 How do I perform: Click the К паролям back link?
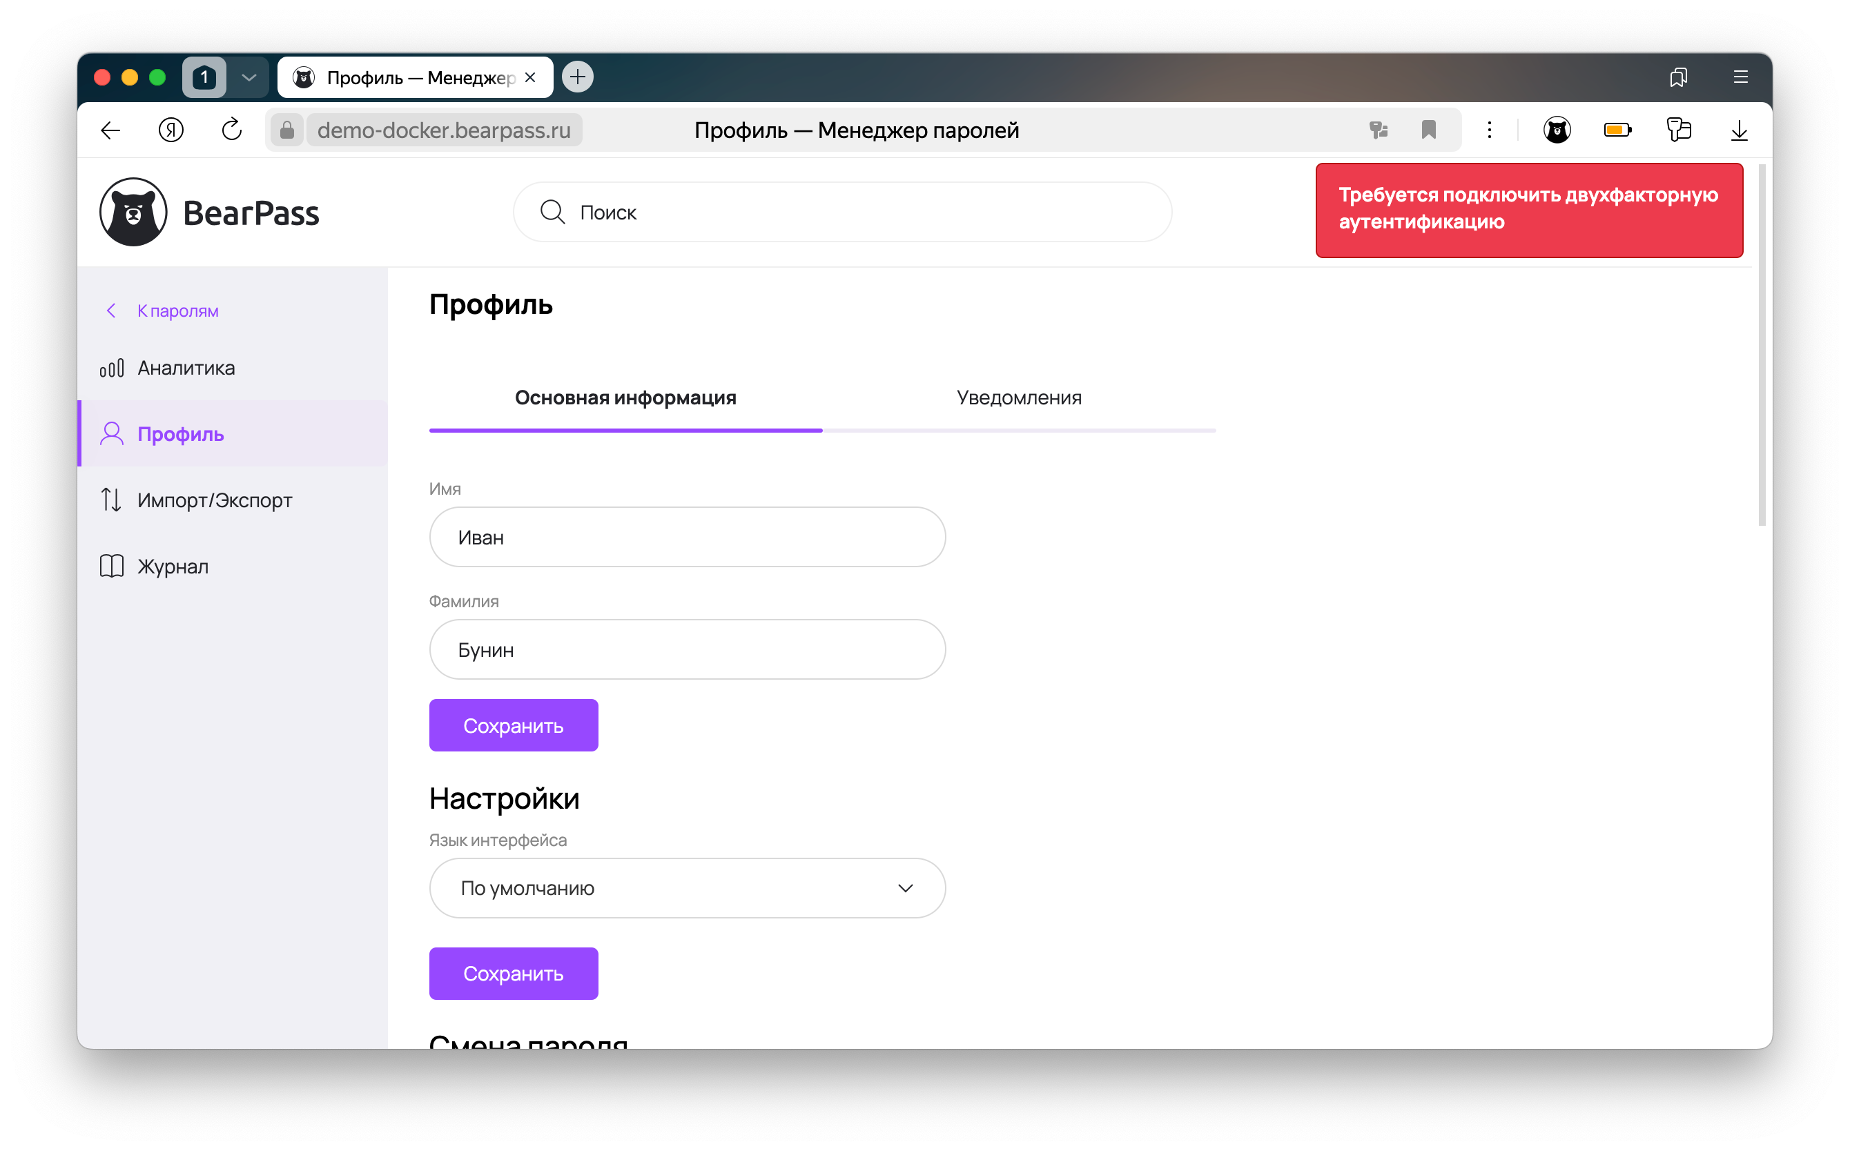[177, 311]
